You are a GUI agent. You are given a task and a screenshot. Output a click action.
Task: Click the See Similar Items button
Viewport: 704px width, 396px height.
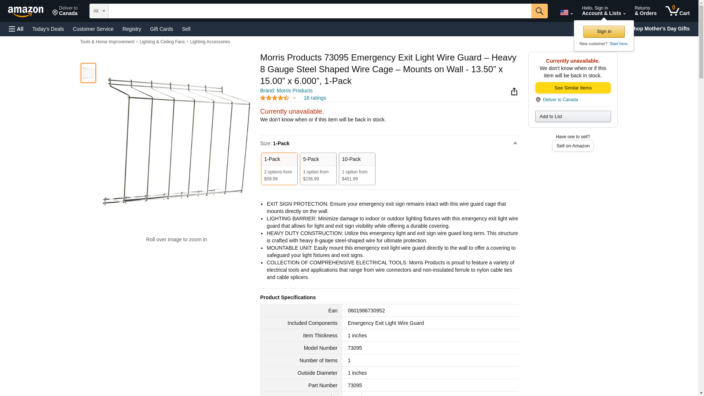573,88
